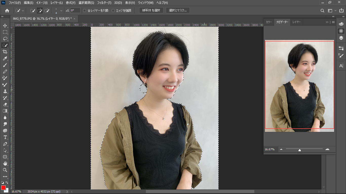The image size is (346, 194).
Task: Choose the Crop tool
Action: pos(5,52)
